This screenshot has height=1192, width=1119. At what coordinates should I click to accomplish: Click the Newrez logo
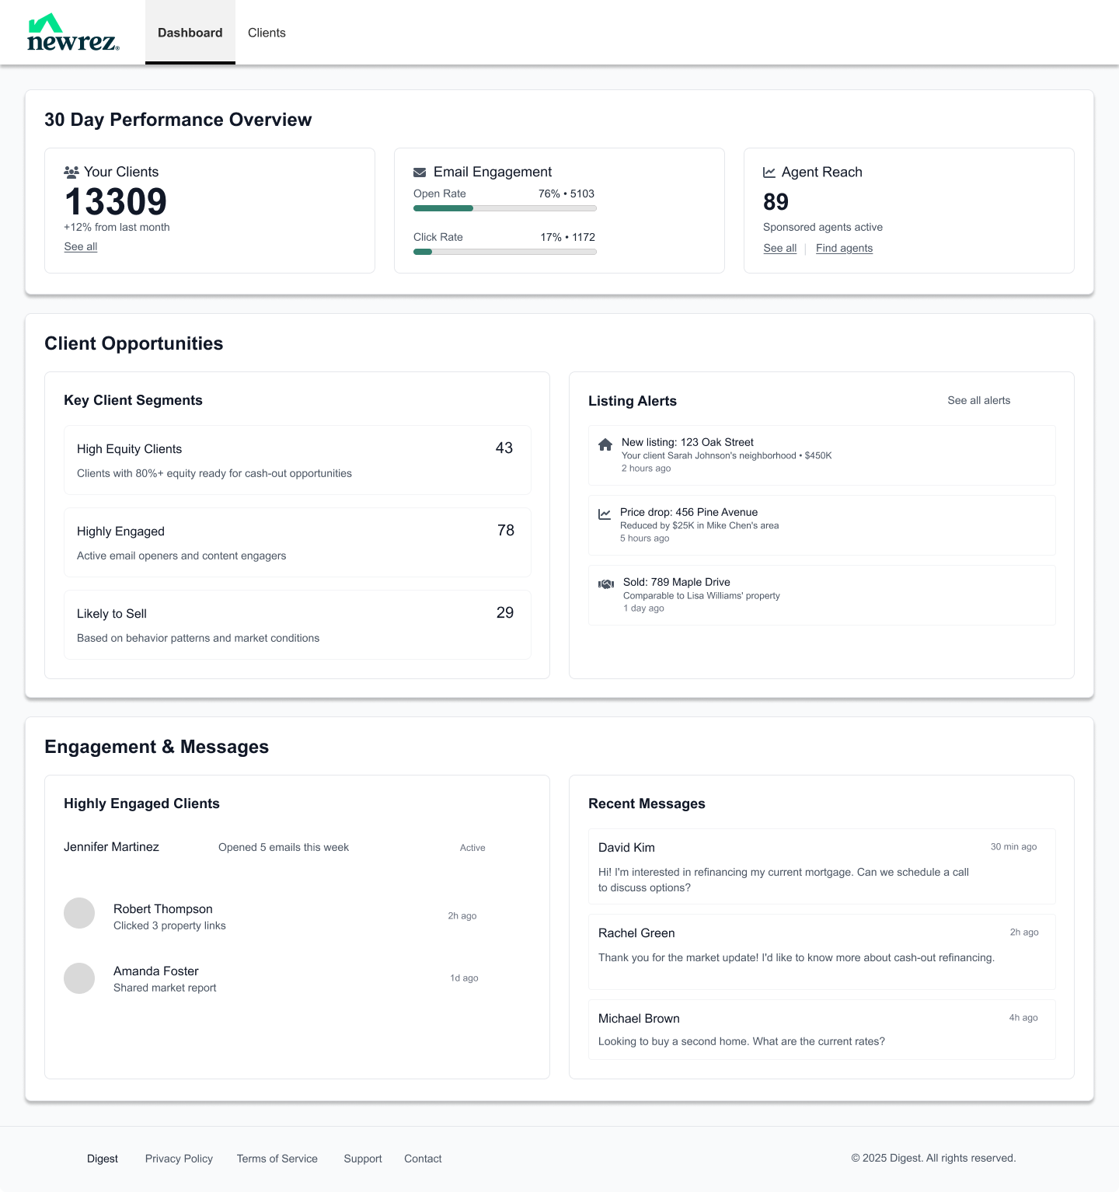click(73, 32)
